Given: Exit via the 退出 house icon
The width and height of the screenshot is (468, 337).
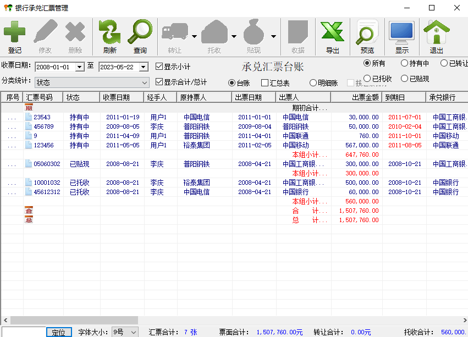Looking at the screenshot, I should click(436, 32).
